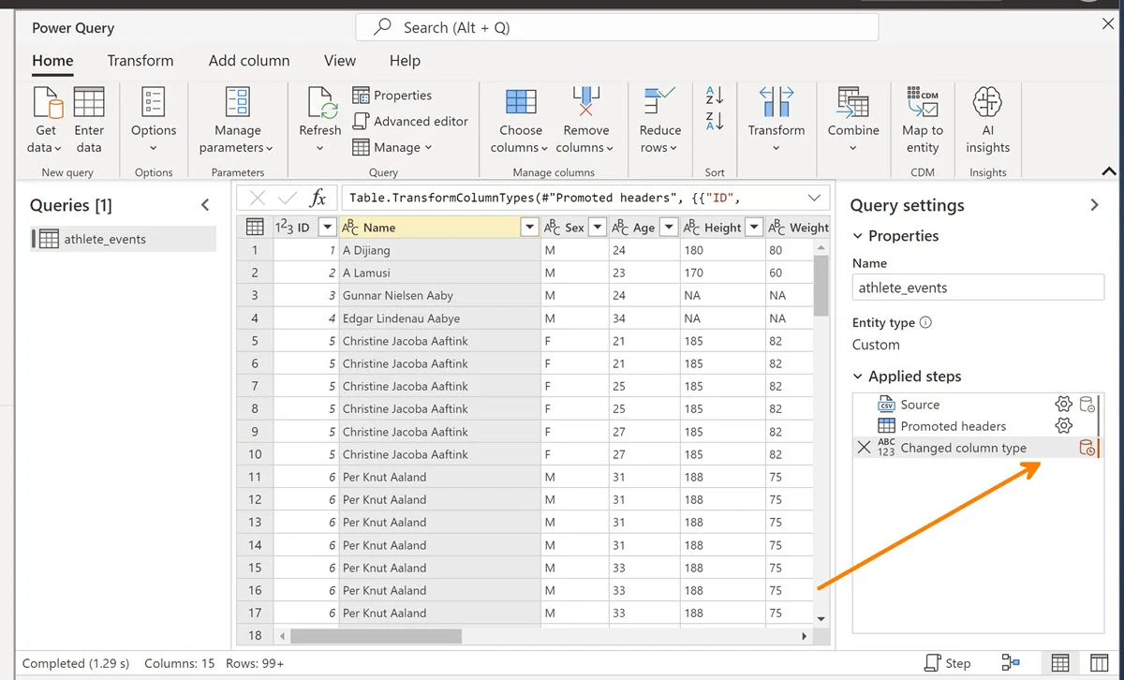Open settings gear for Source step
The width and height of the screenshot is (1124, 680).
click(x=1063, y=405)
